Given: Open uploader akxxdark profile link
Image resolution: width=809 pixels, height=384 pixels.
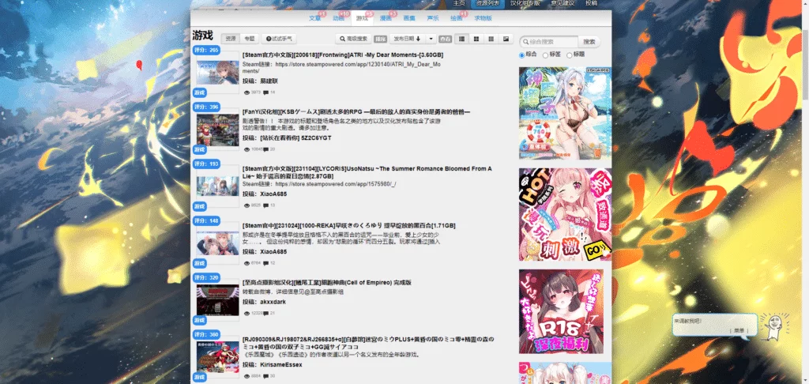Looking at the screenshot, I should [273, 302].
